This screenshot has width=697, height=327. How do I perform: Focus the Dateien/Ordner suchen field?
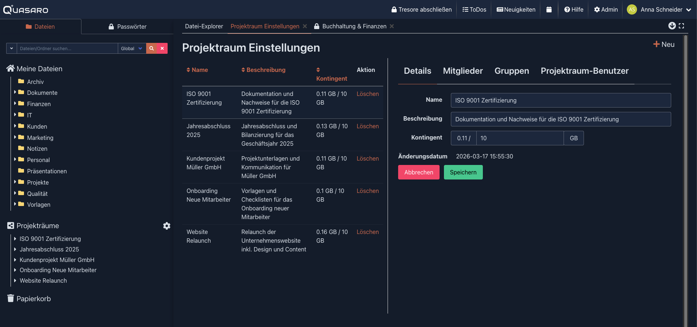67,48
